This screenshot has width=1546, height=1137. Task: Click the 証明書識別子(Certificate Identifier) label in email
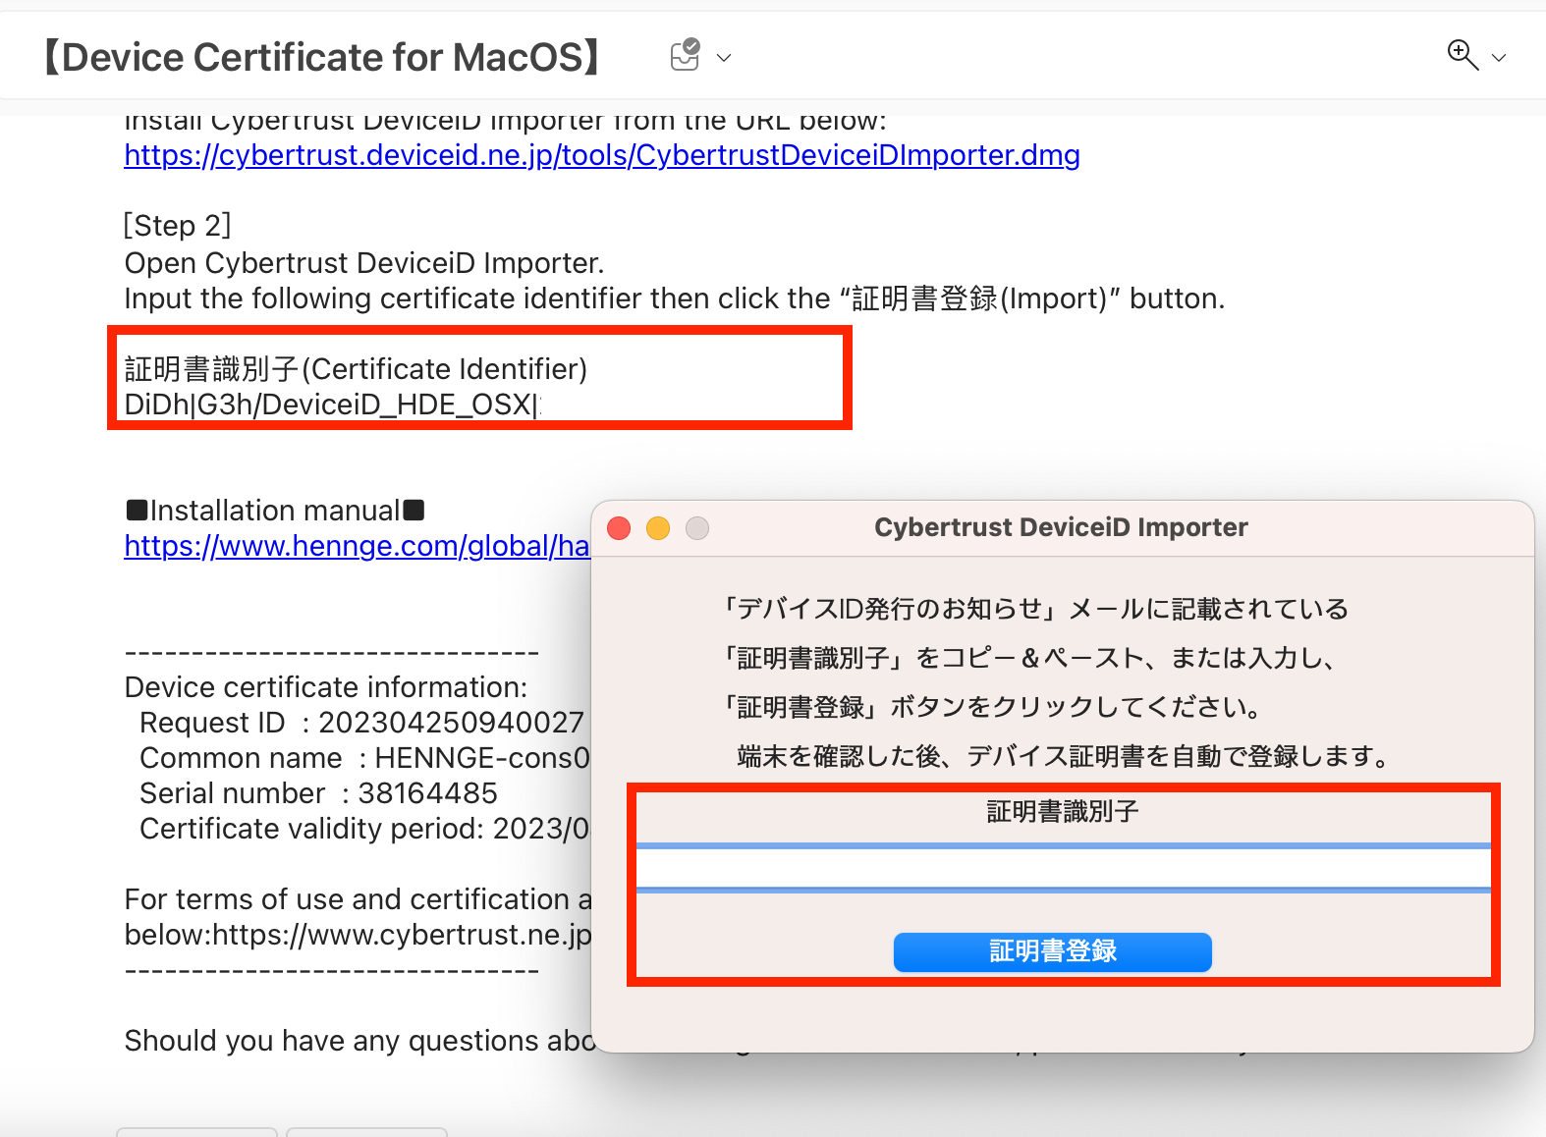tap(356, 369)
